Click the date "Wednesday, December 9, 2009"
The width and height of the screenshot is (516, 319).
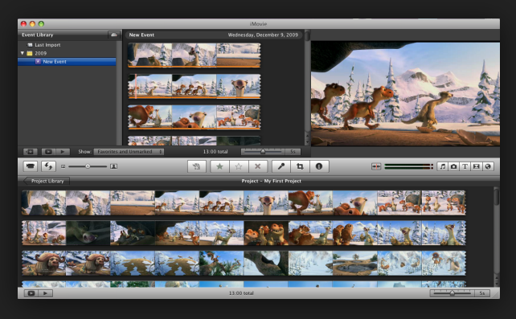click(263, 35)
